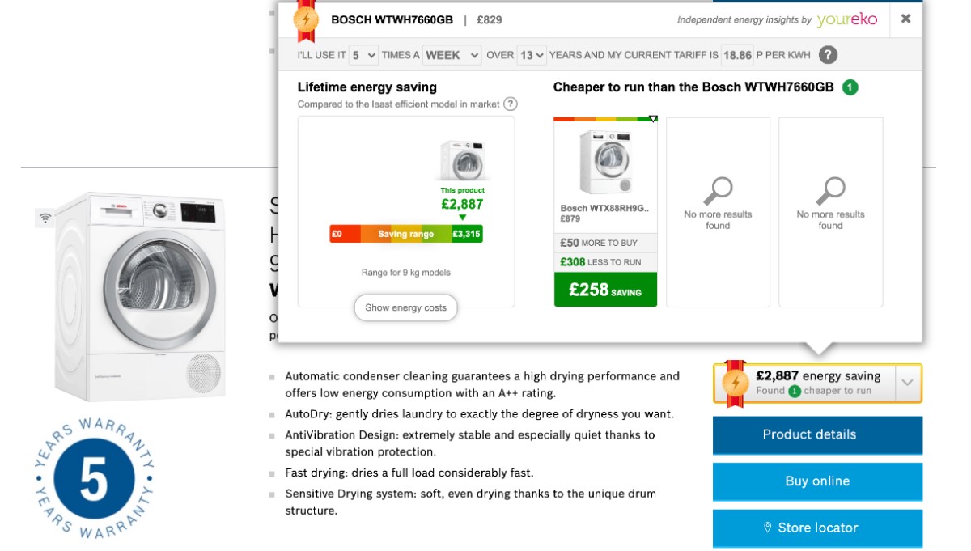
Task: Open the WEEK frequency dropdown
Action: pos(451,55)
